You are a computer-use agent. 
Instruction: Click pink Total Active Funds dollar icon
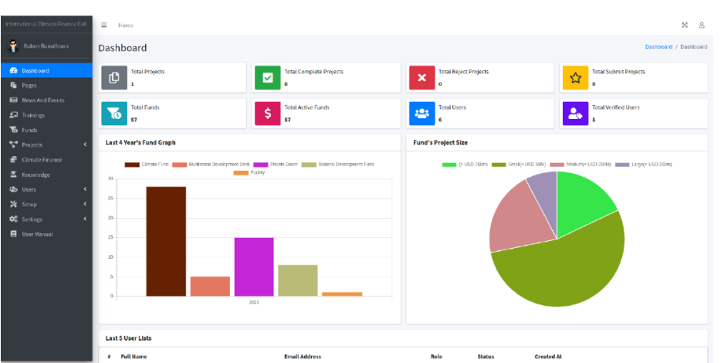(268, 114)
